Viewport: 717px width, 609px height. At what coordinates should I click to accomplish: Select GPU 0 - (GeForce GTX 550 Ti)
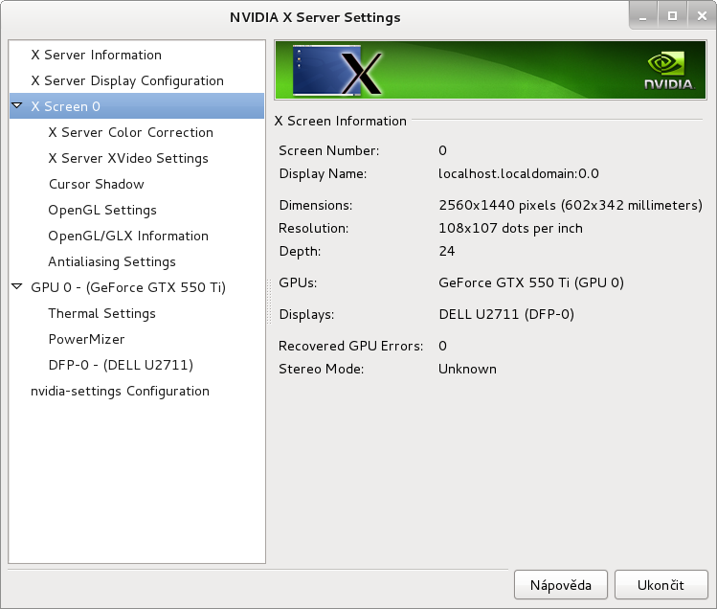[x=128, y=287]
